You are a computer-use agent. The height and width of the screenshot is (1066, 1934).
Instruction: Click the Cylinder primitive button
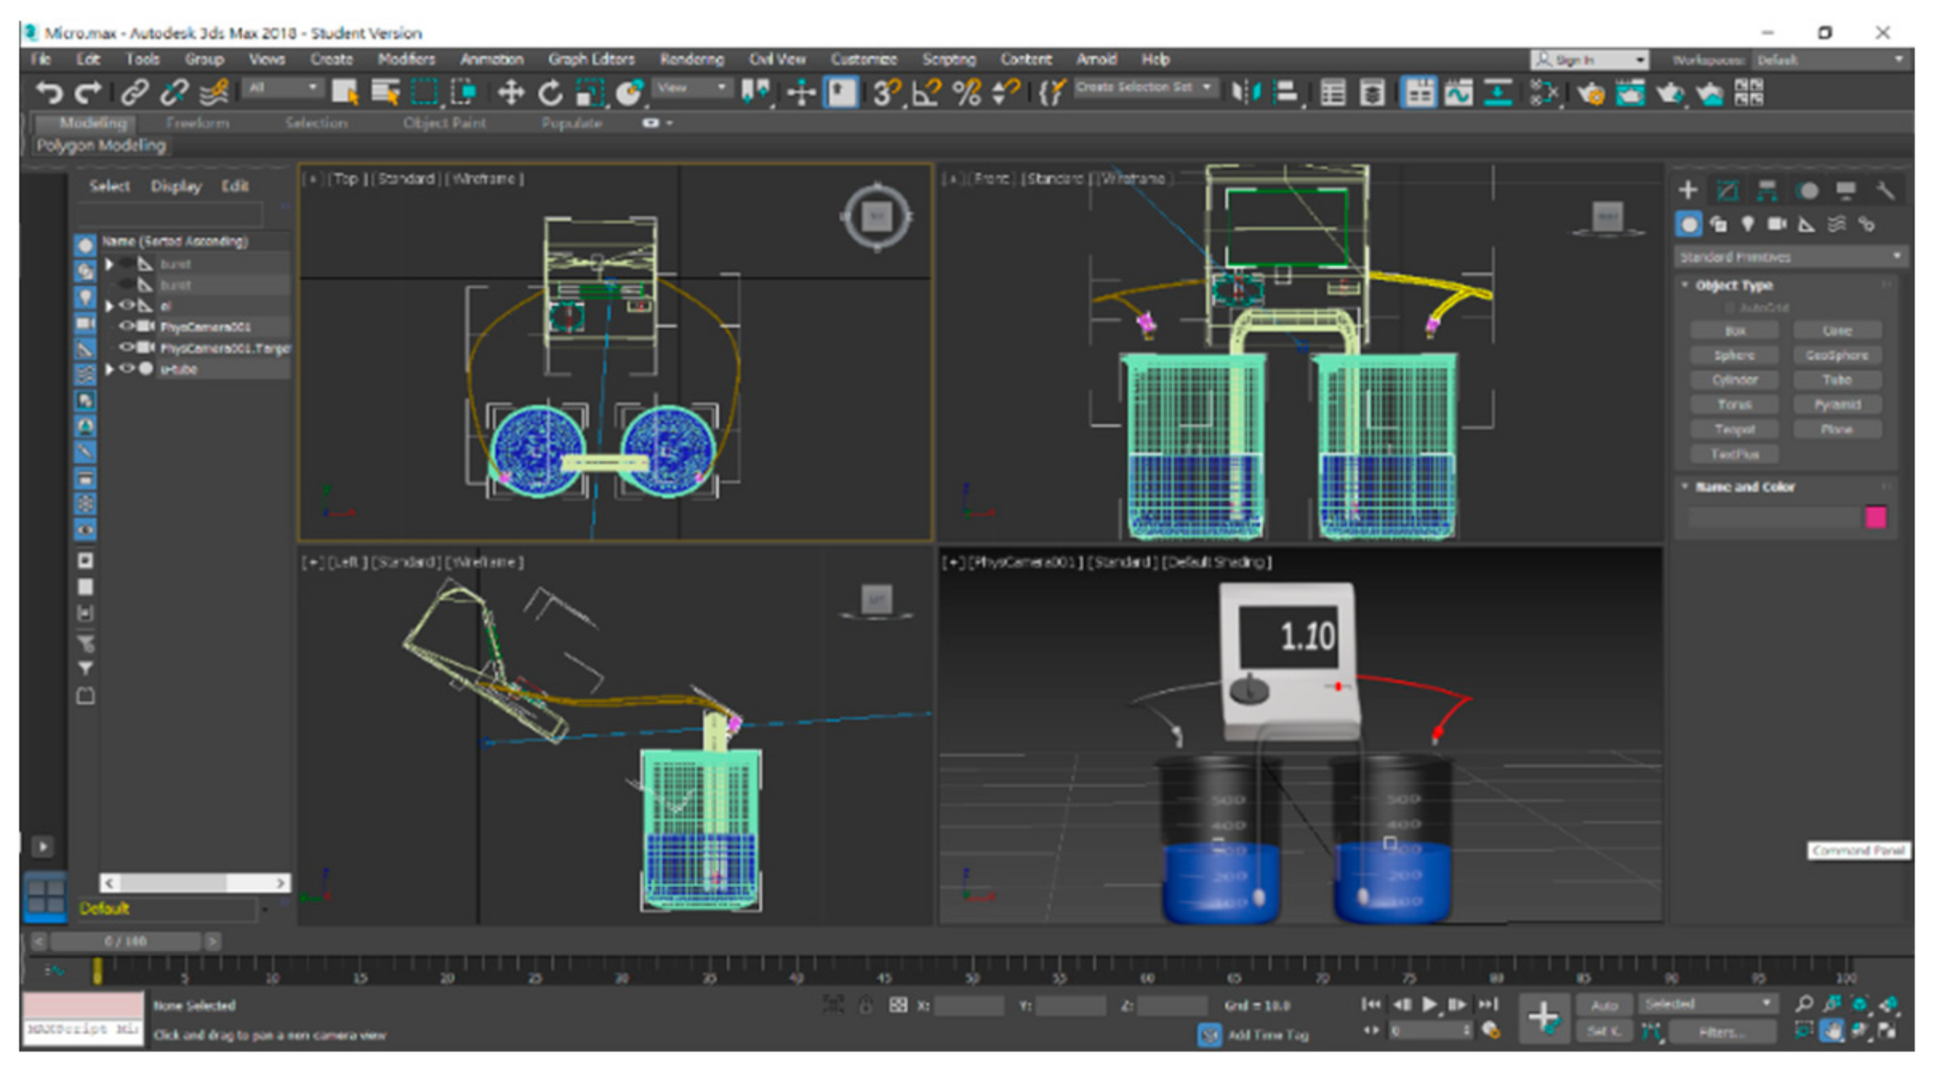pos(1734,380)
